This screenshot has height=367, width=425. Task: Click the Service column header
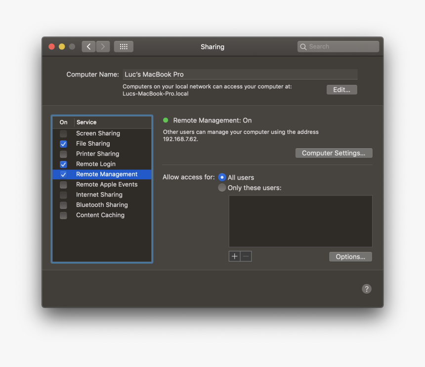[x=113, y=122]
